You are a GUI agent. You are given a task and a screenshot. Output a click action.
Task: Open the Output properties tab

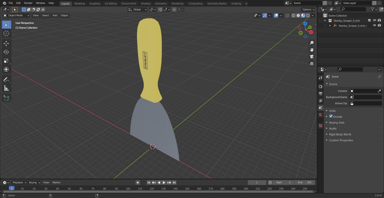320,94
